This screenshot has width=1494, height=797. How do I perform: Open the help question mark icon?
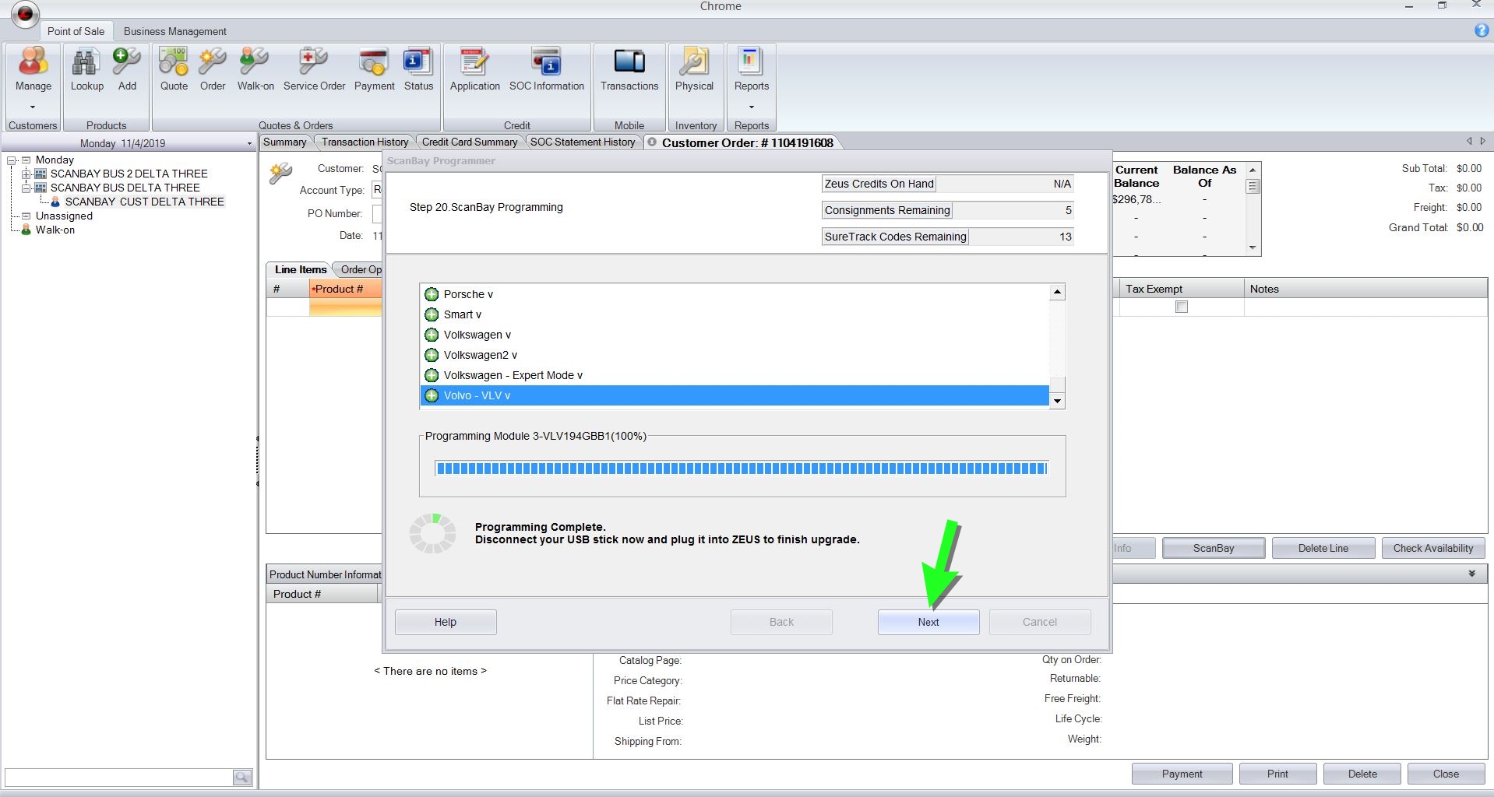coord(1481,30)
